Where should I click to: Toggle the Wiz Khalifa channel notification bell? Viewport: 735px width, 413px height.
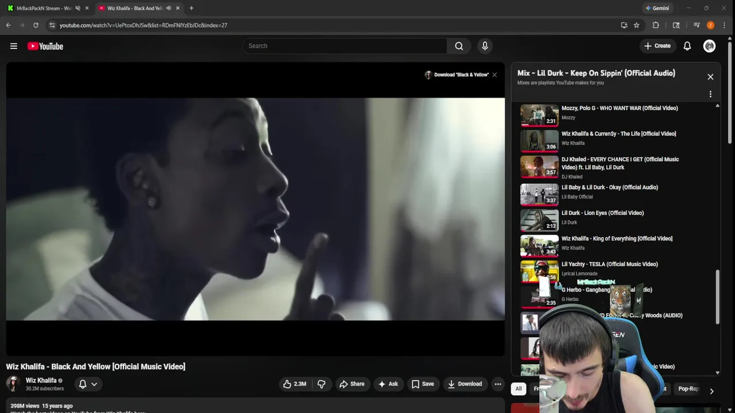(83, 384)
